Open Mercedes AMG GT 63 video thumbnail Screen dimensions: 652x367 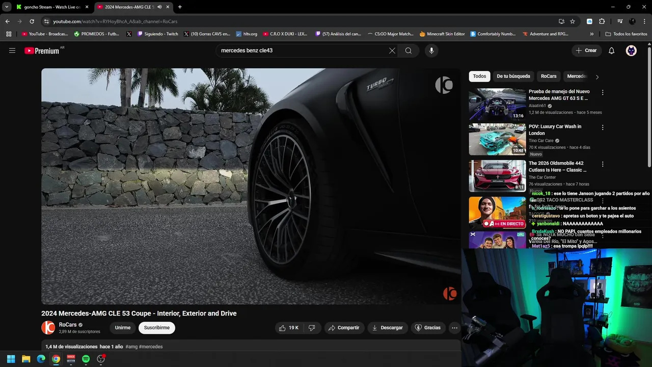tap(497, 104)
